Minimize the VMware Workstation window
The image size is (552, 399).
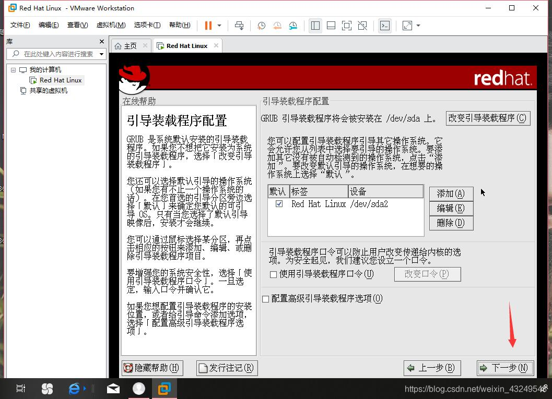[x=488, y=8]
